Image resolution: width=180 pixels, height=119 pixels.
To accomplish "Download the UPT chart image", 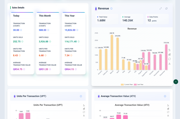I will [84, 116].
